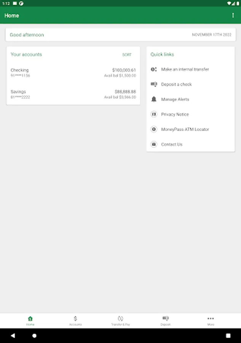Open the Checking account details
The image size is (241, 343).
73,72
